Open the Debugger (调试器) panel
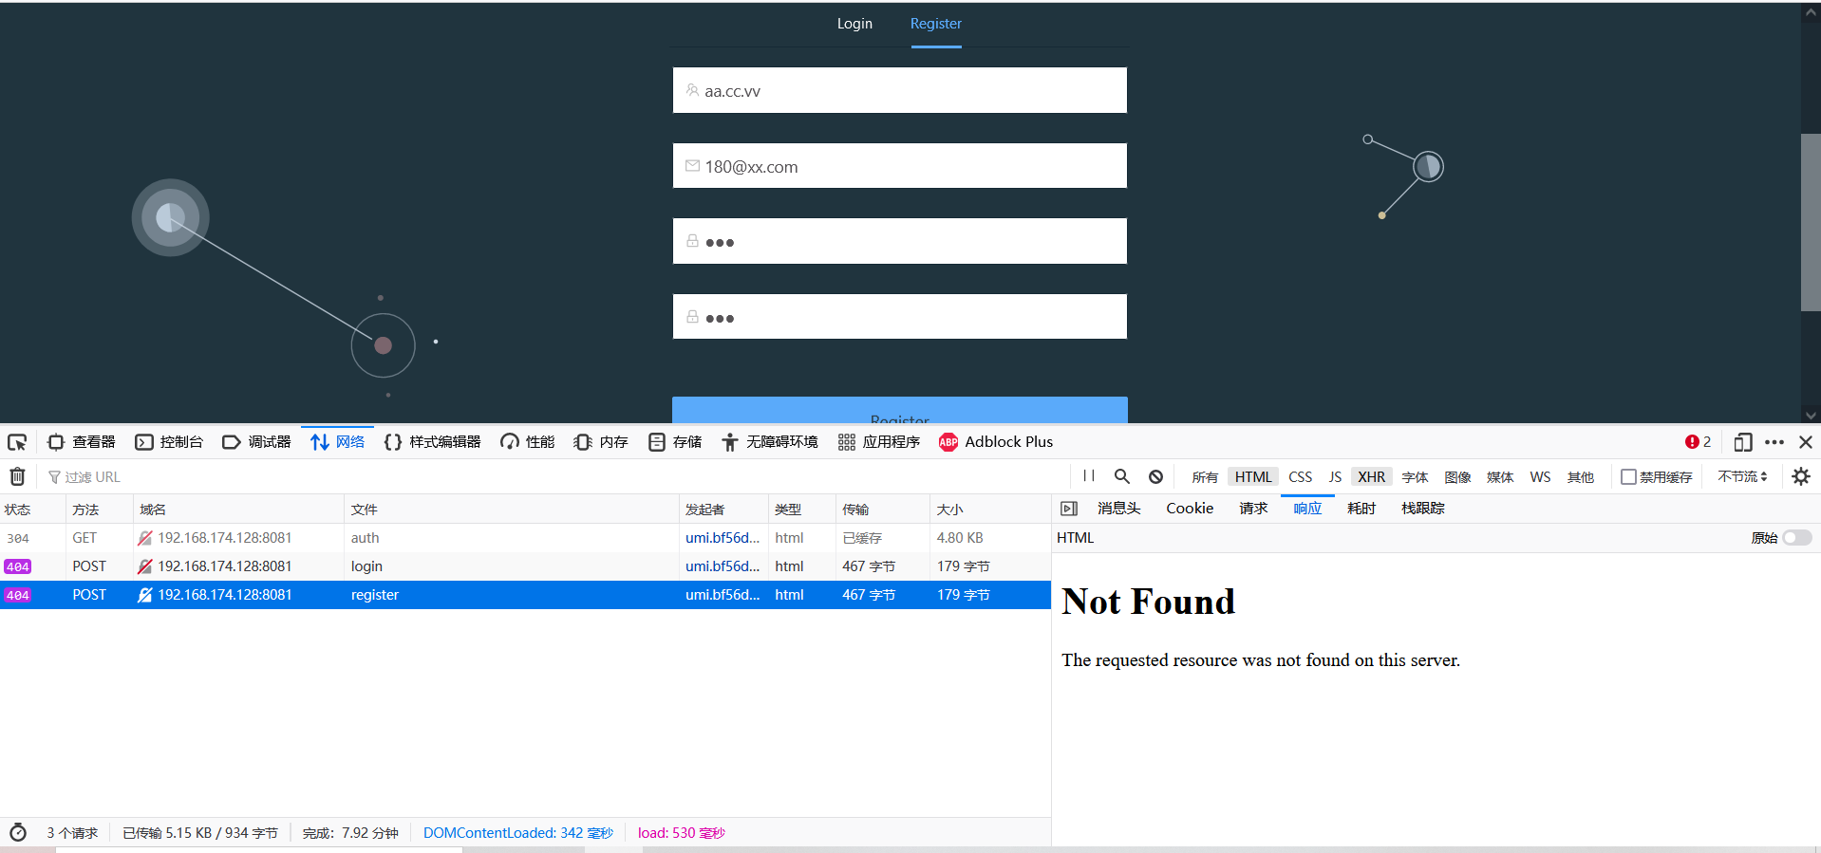Viewport: 1821px width, 853px height. [256, 442]
